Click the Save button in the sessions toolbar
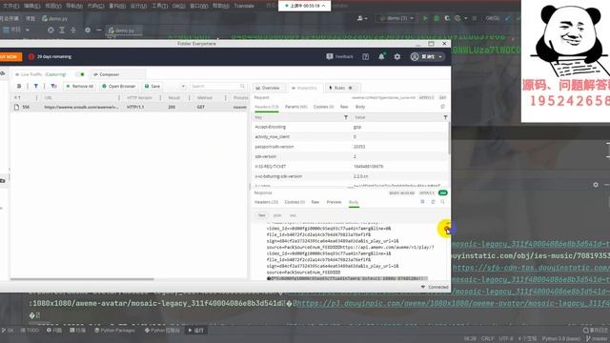This screenshot has height=343, width=610. [152, 87]
